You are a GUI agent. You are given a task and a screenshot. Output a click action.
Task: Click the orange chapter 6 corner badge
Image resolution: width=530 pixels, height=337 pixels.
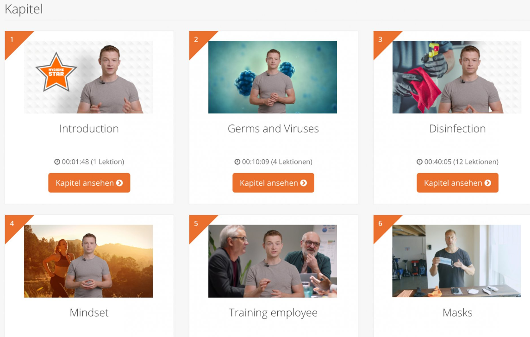(x=383, y=225)
